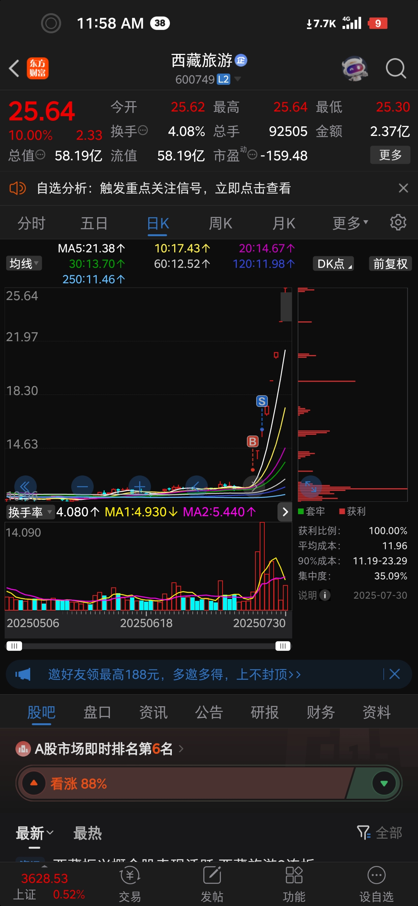Screen dimensions: 418x906
Task: Open the invite friends 188元 promotion
Action: pyautogui.click(x=174, y=674)
